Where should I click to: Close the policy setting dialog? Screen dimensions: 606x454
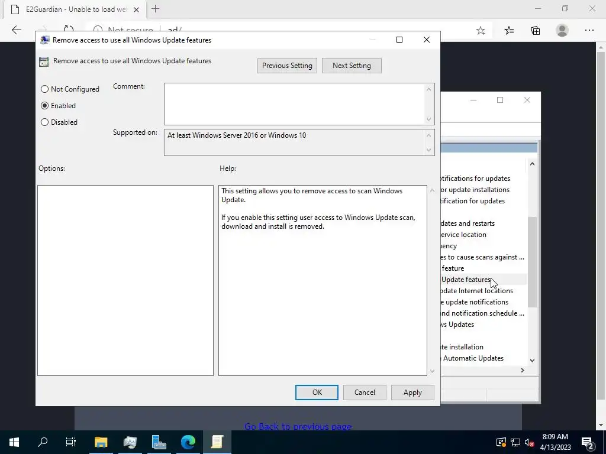coord(427,40)
